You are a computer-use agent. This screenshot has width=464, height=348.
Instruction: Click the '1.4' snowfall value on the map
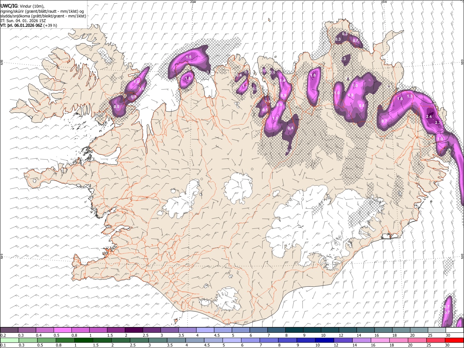(x=282, y=81)
